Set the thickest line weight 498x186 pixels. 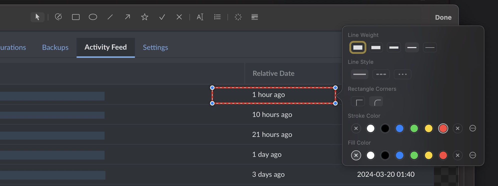click(x=358, y=47)
